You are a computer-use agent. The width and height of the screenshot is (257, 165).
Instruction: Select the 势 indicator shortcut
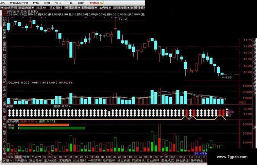[151, 157]
